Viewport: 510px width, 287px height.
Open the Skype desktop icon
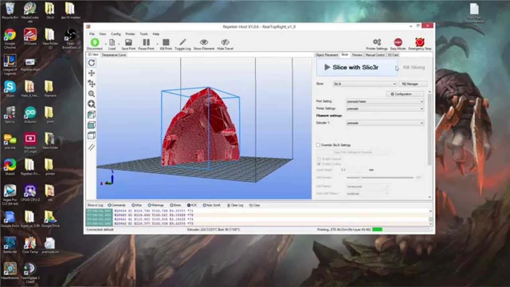pos(10,89)
